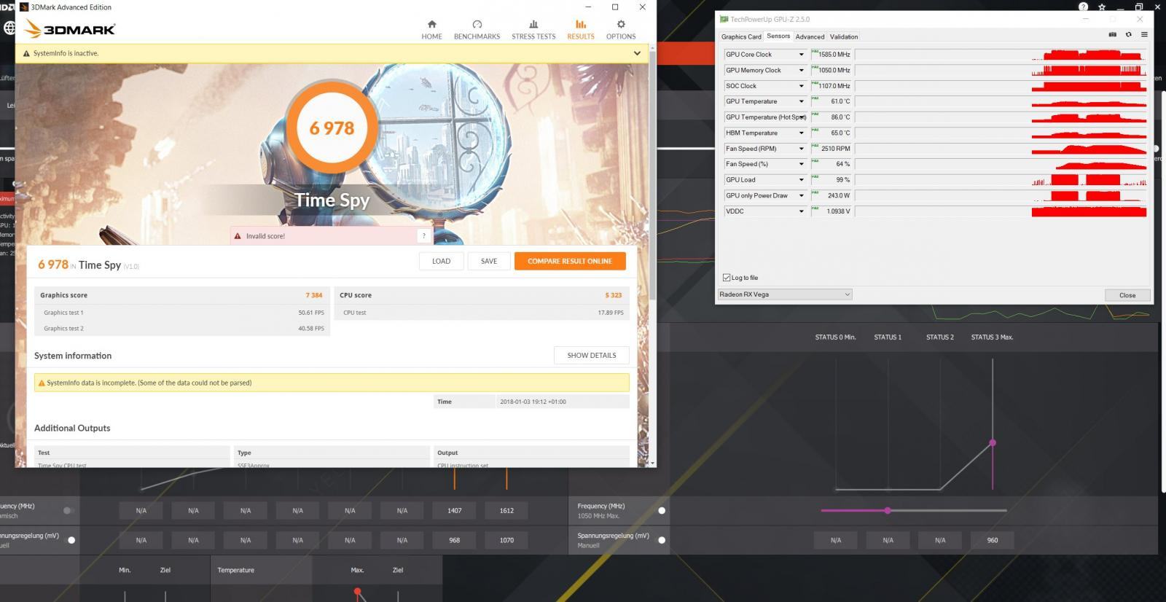1166x602 pixels.
Task: Click the GPU-Z app icon in its title bar
Action: click(724, 19)
